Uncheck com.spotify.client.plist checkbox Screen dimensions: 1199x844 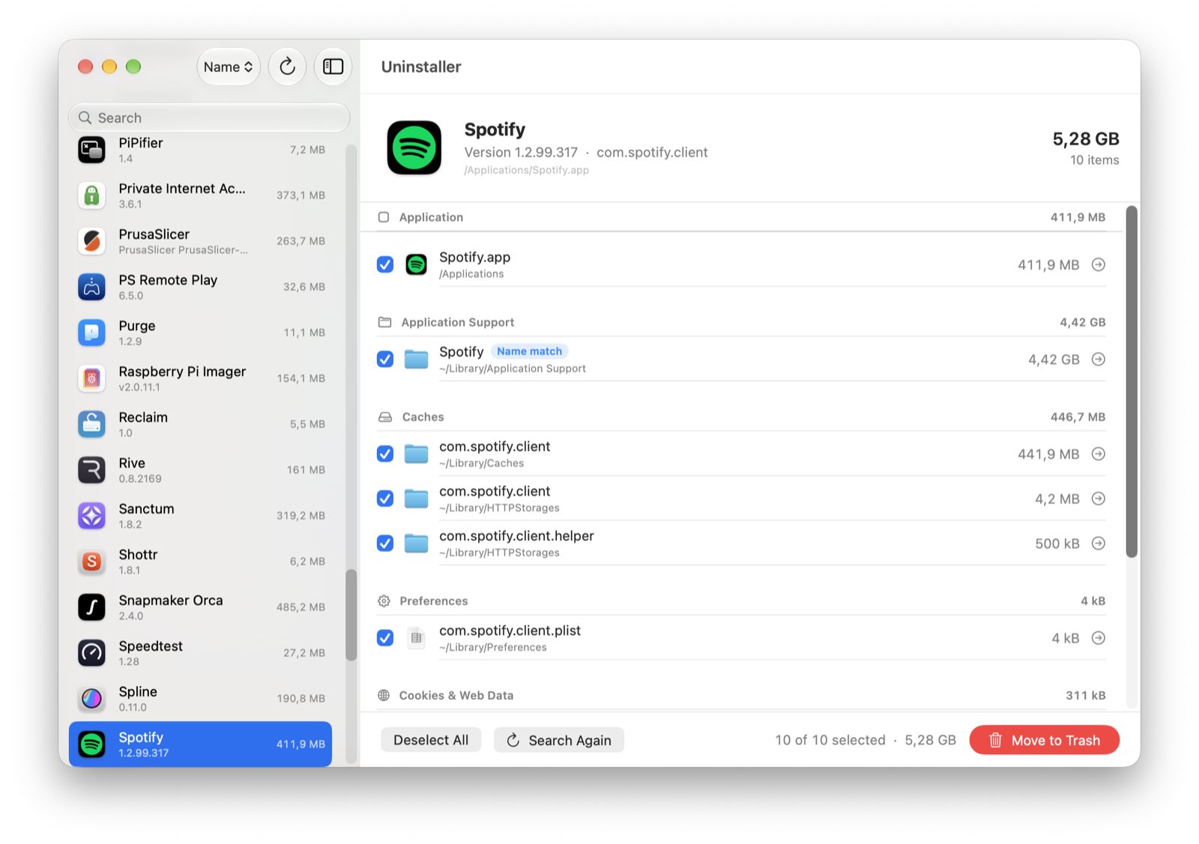pos(385,638)
